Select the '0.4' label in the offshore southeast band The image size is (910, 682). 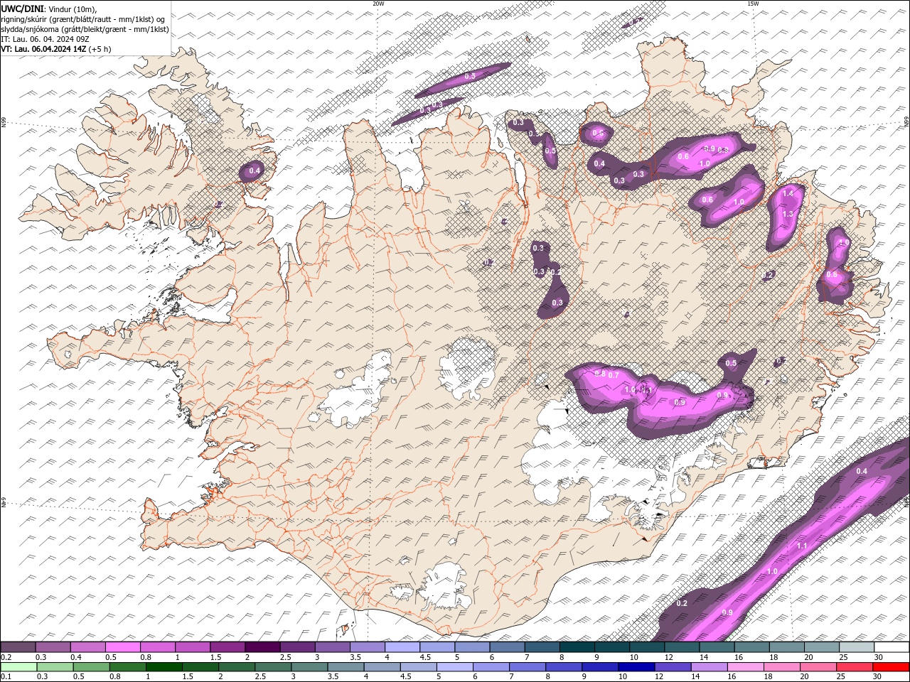pyautogui.click(x=862, y=472)
